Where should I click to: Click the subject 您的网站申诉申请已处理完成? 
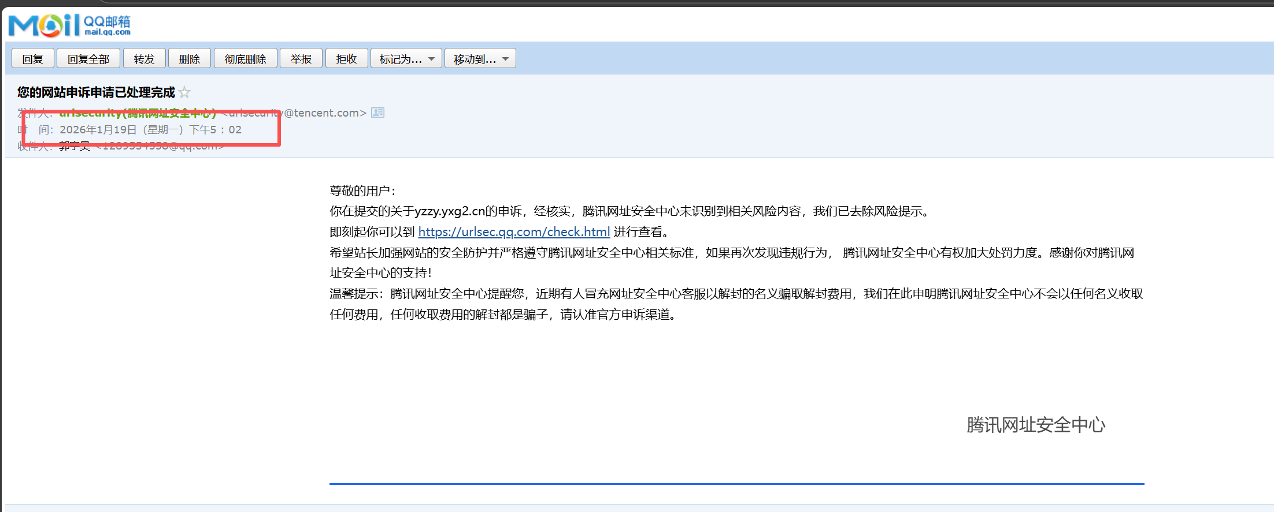(96, 92)
